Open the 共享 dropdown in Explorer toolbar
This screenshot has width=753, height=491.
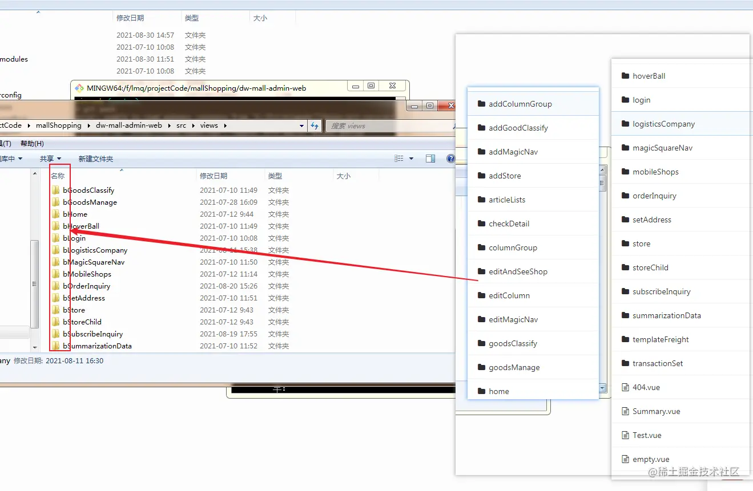click(50, 159)
